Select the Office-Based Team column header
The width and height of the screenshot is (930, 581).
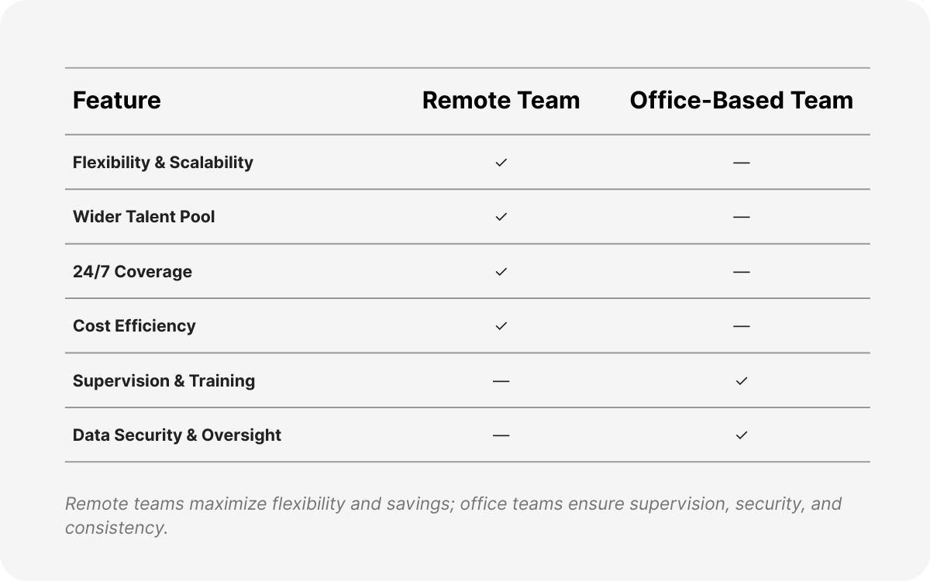[741, 101]
